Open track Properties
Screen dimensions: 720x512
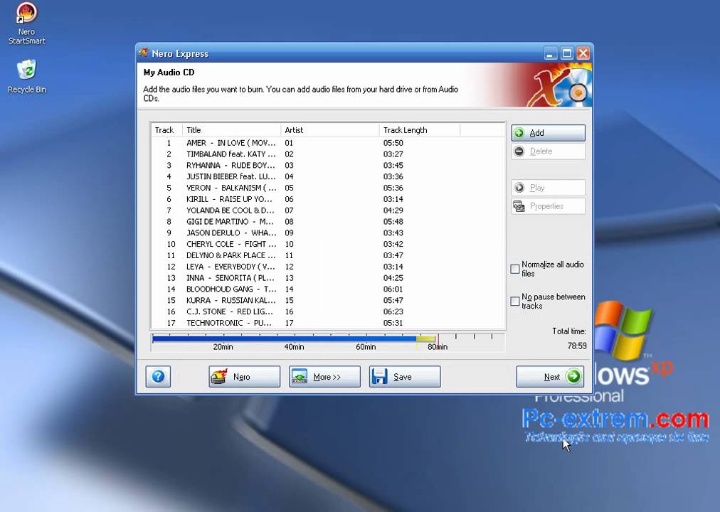tap(549, 206)
